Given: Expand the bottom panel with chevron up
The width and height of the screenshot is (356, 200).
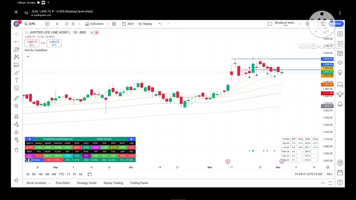Looking at the screenshot, I should pos(323,183).
